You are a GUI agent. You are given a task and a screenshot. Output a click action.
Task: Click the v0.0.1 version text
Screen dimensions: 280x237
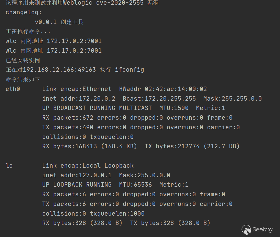pos(46,22)
